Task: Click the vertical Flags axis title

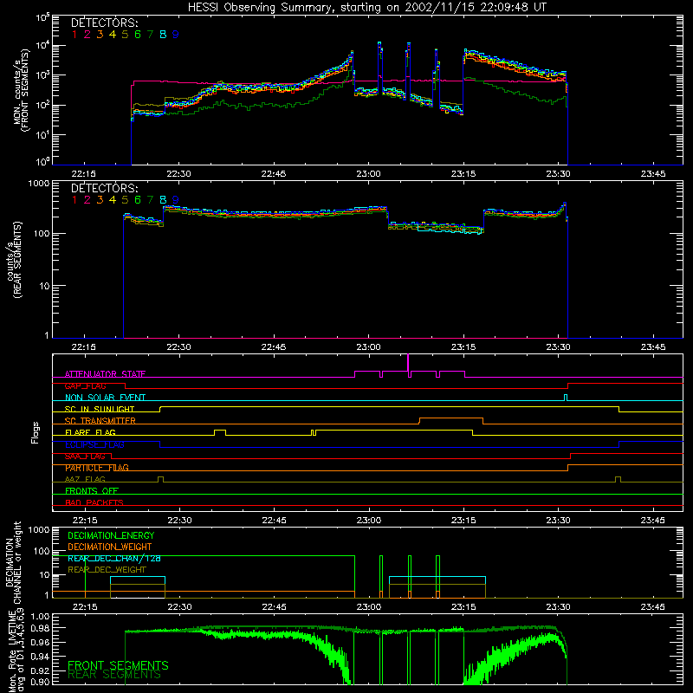Action: (36, 432)
